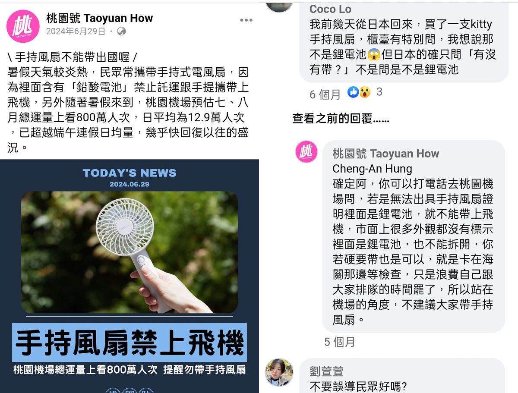Open Taoyuan How avatar in comment reply

pos(306,152)
